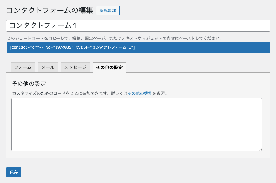The image size is (276, 183).
Task: Click the その他の設定 section heading
Action: (29, 84)
